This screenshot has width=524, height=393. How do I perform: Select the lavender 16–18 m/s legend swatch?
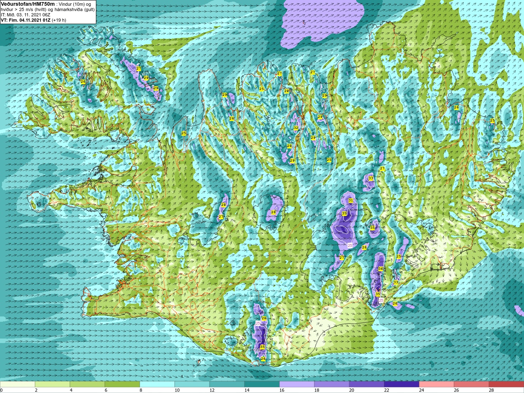coord(297,384)
